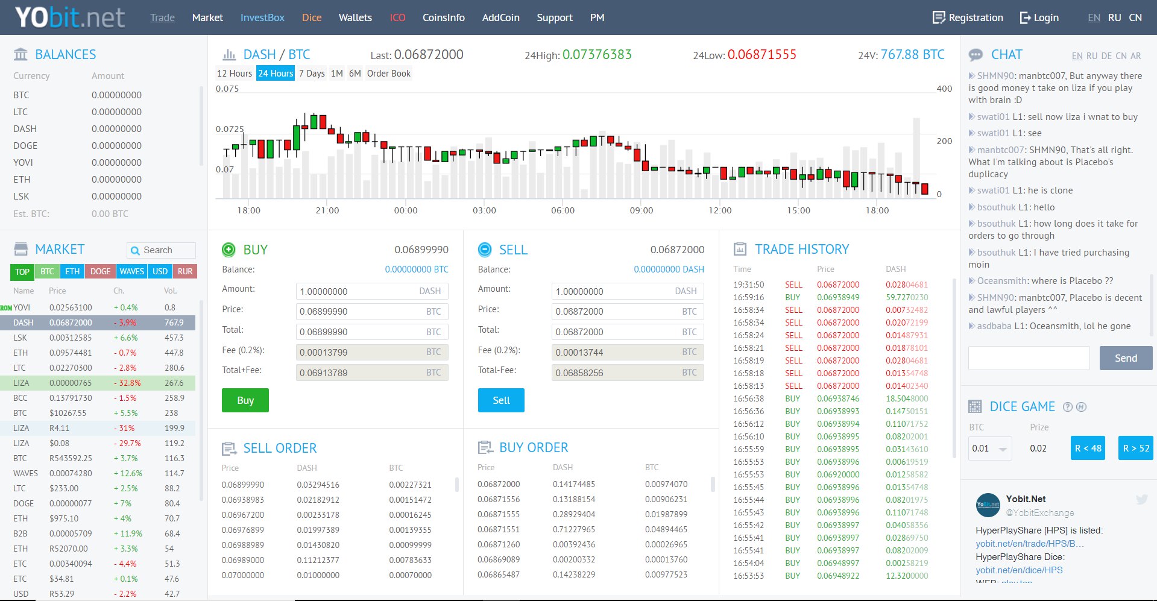Switch chat language to AR
Screen dimensions: 1157x601
point(1136,56)
